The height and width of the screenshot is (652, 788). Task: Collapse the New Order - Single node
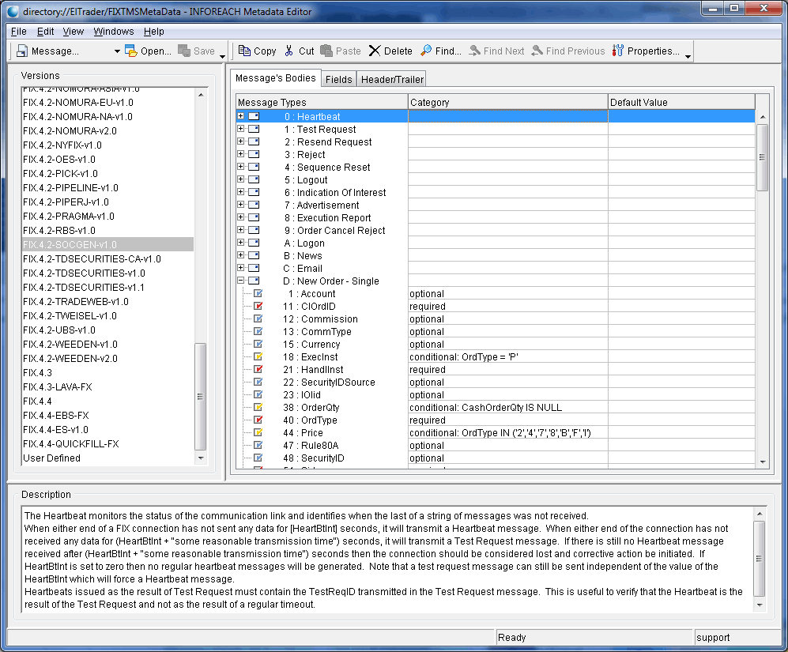[x=241, y=281]
